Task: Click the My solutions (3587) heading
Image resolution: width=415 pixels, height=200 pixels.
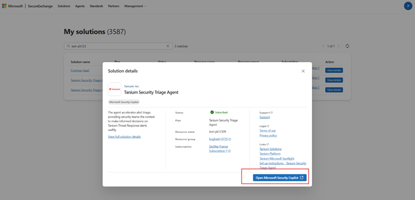Action: pyautogui.click(x=95, y=32)
